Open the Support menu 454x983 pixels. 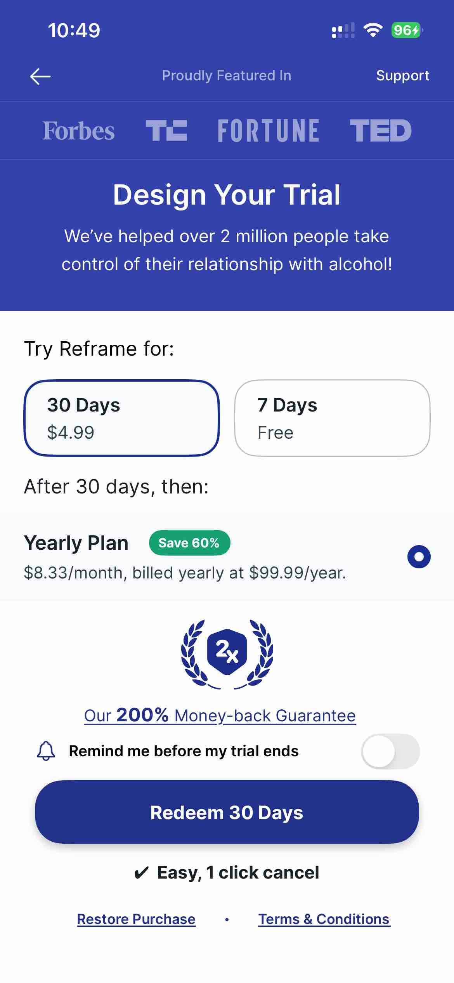point(403,76)
